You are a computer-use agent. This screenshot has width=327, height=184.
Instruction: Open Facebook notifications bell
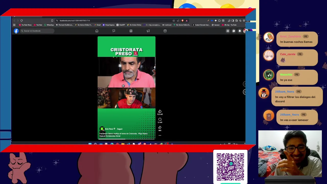point(240,31)
